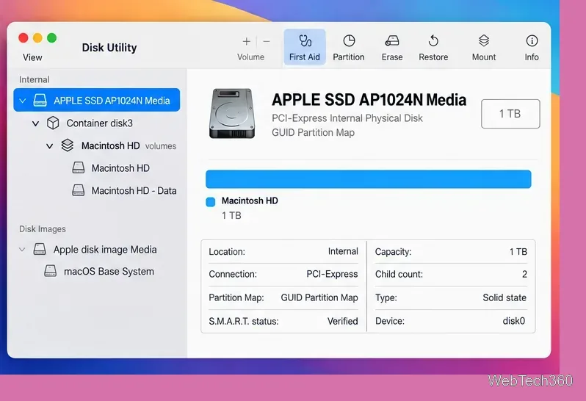Click the Disk Utility window title

point(109,48)
